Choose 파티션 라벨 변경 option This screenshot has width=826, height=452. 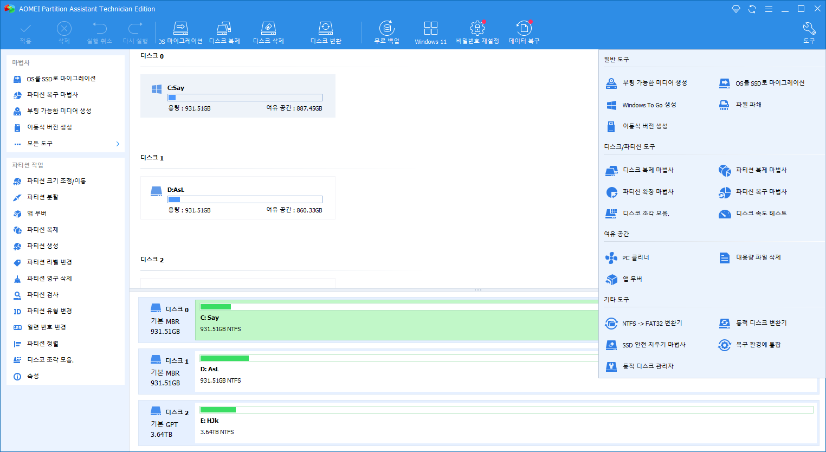tap(42, 262)
